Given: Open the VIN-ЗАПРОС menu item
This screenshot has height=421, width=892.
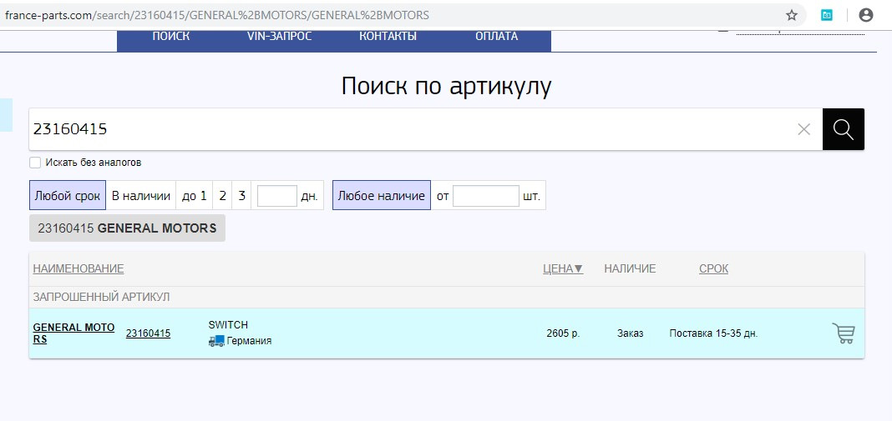Looking at the screenshot, I should [279, 37].
